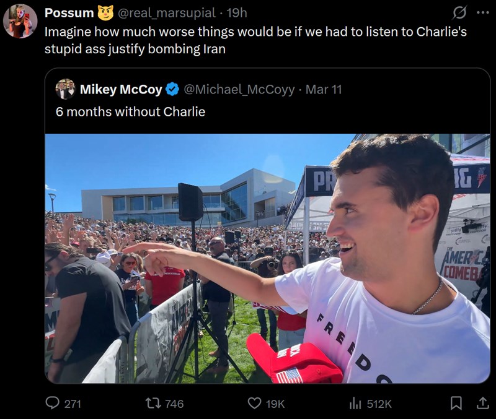
Task: Click the Possum display name
Action: [x=69, y=13]
